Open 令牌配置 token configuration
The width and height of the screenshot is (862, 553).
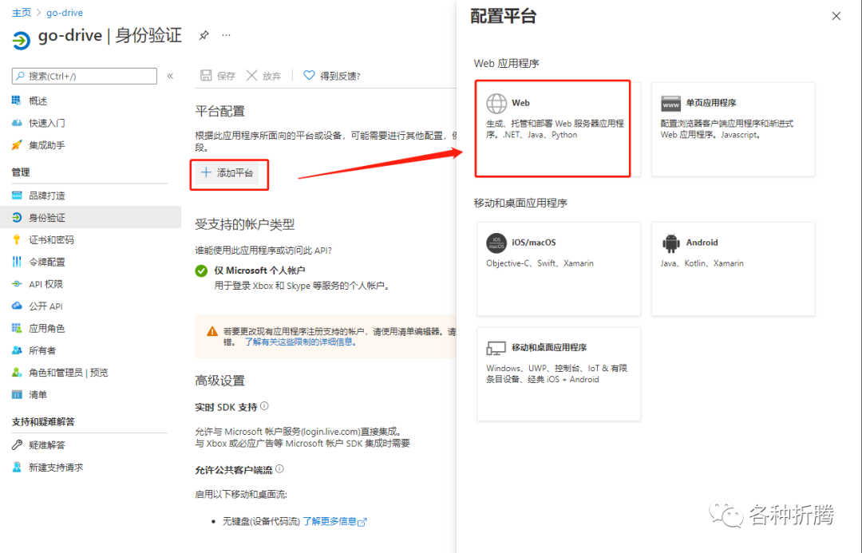click(47, 262)
